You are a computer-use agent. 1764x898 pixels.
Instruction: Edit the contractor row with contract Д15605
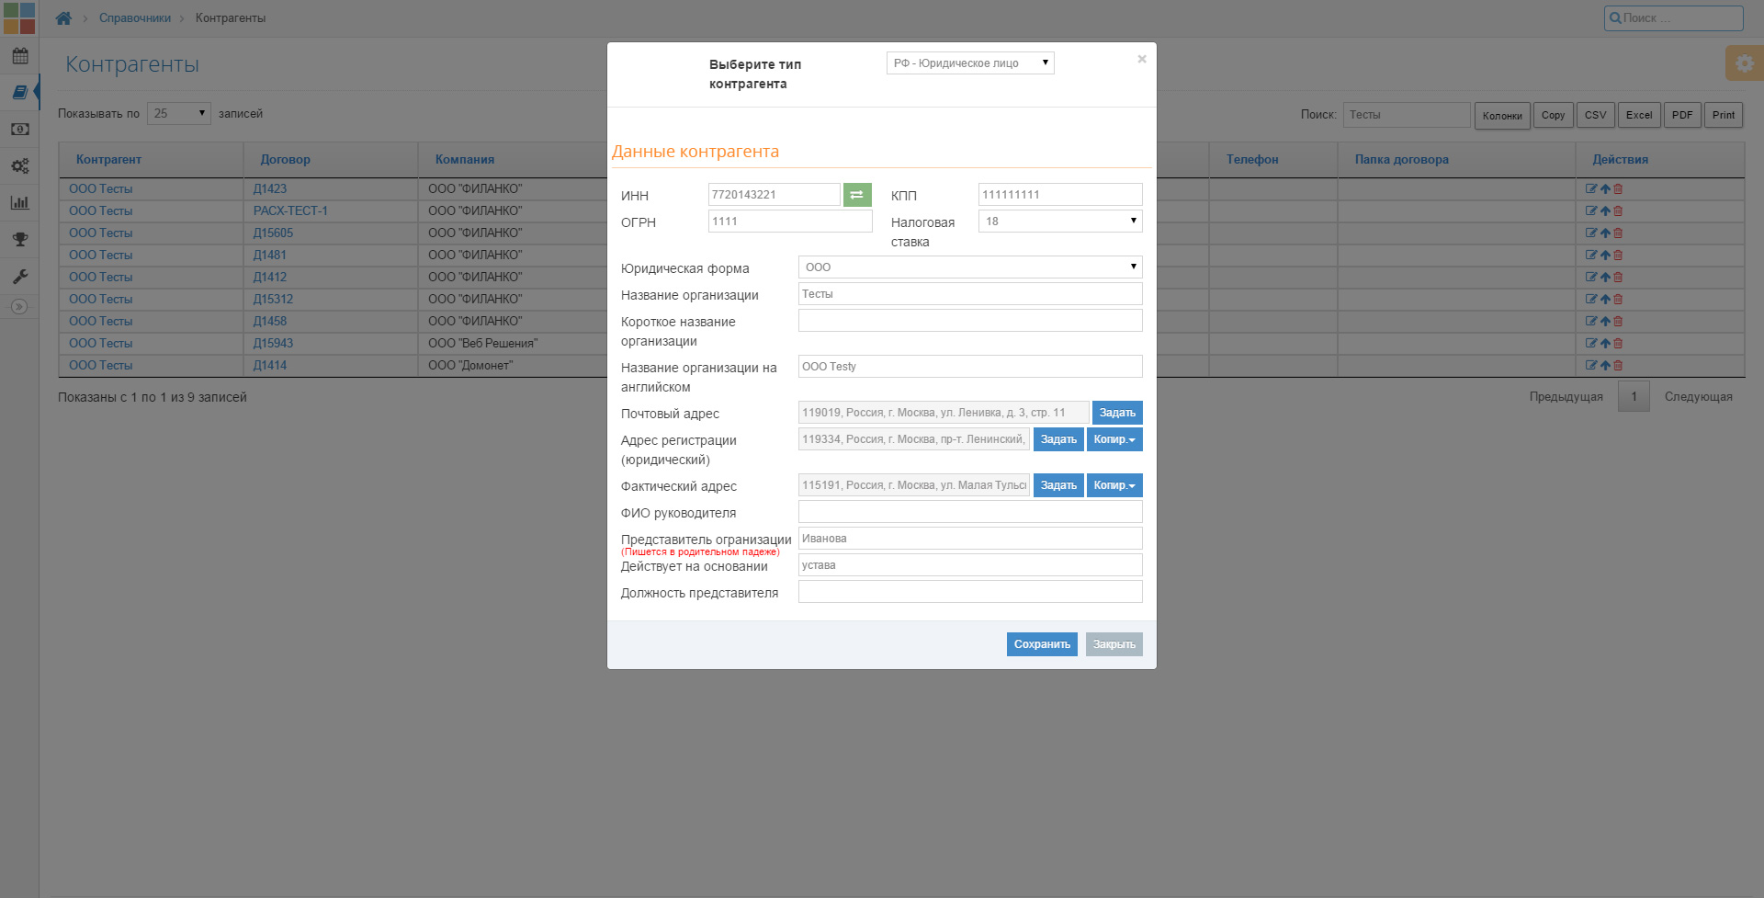point(1590,233)
